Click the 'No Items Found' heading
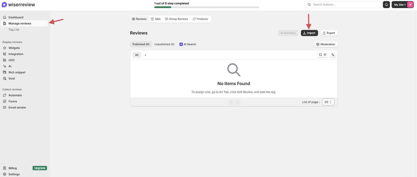The width and height of the screenshot is (417, 177). pyautogui.click(x=234, y=84)
